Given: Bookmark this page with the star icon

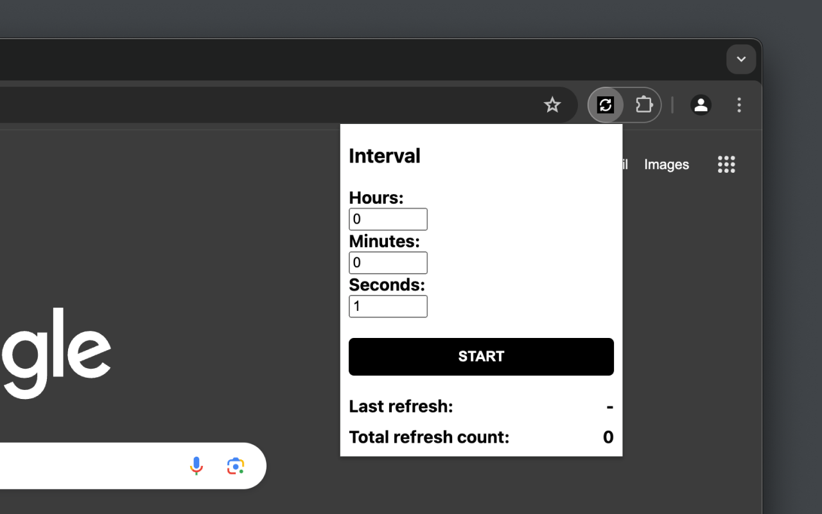Looking at the screenshot, I should click(x=552, y=105).
